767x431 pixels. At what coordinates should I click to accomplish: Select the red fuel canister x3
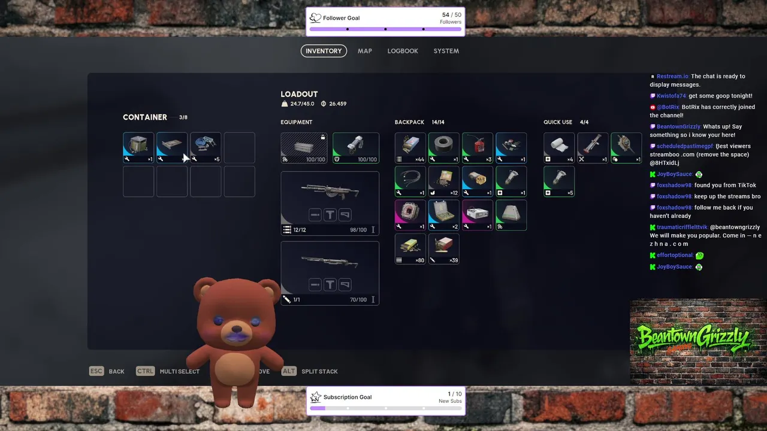pos(478,148)
